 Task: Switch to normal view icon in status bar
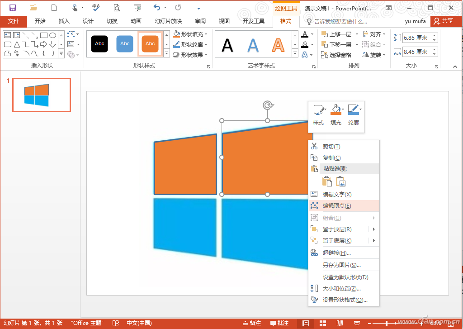306,324
